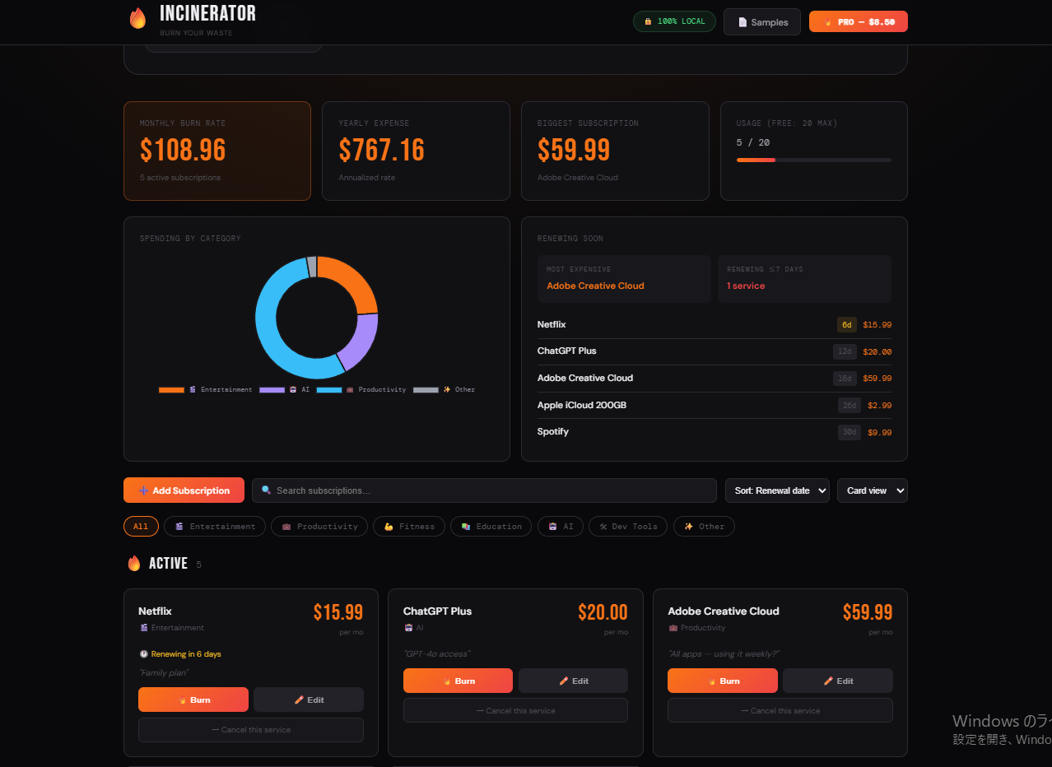
Task: Burn the Netflix subscription
Action: click(193, 700)
